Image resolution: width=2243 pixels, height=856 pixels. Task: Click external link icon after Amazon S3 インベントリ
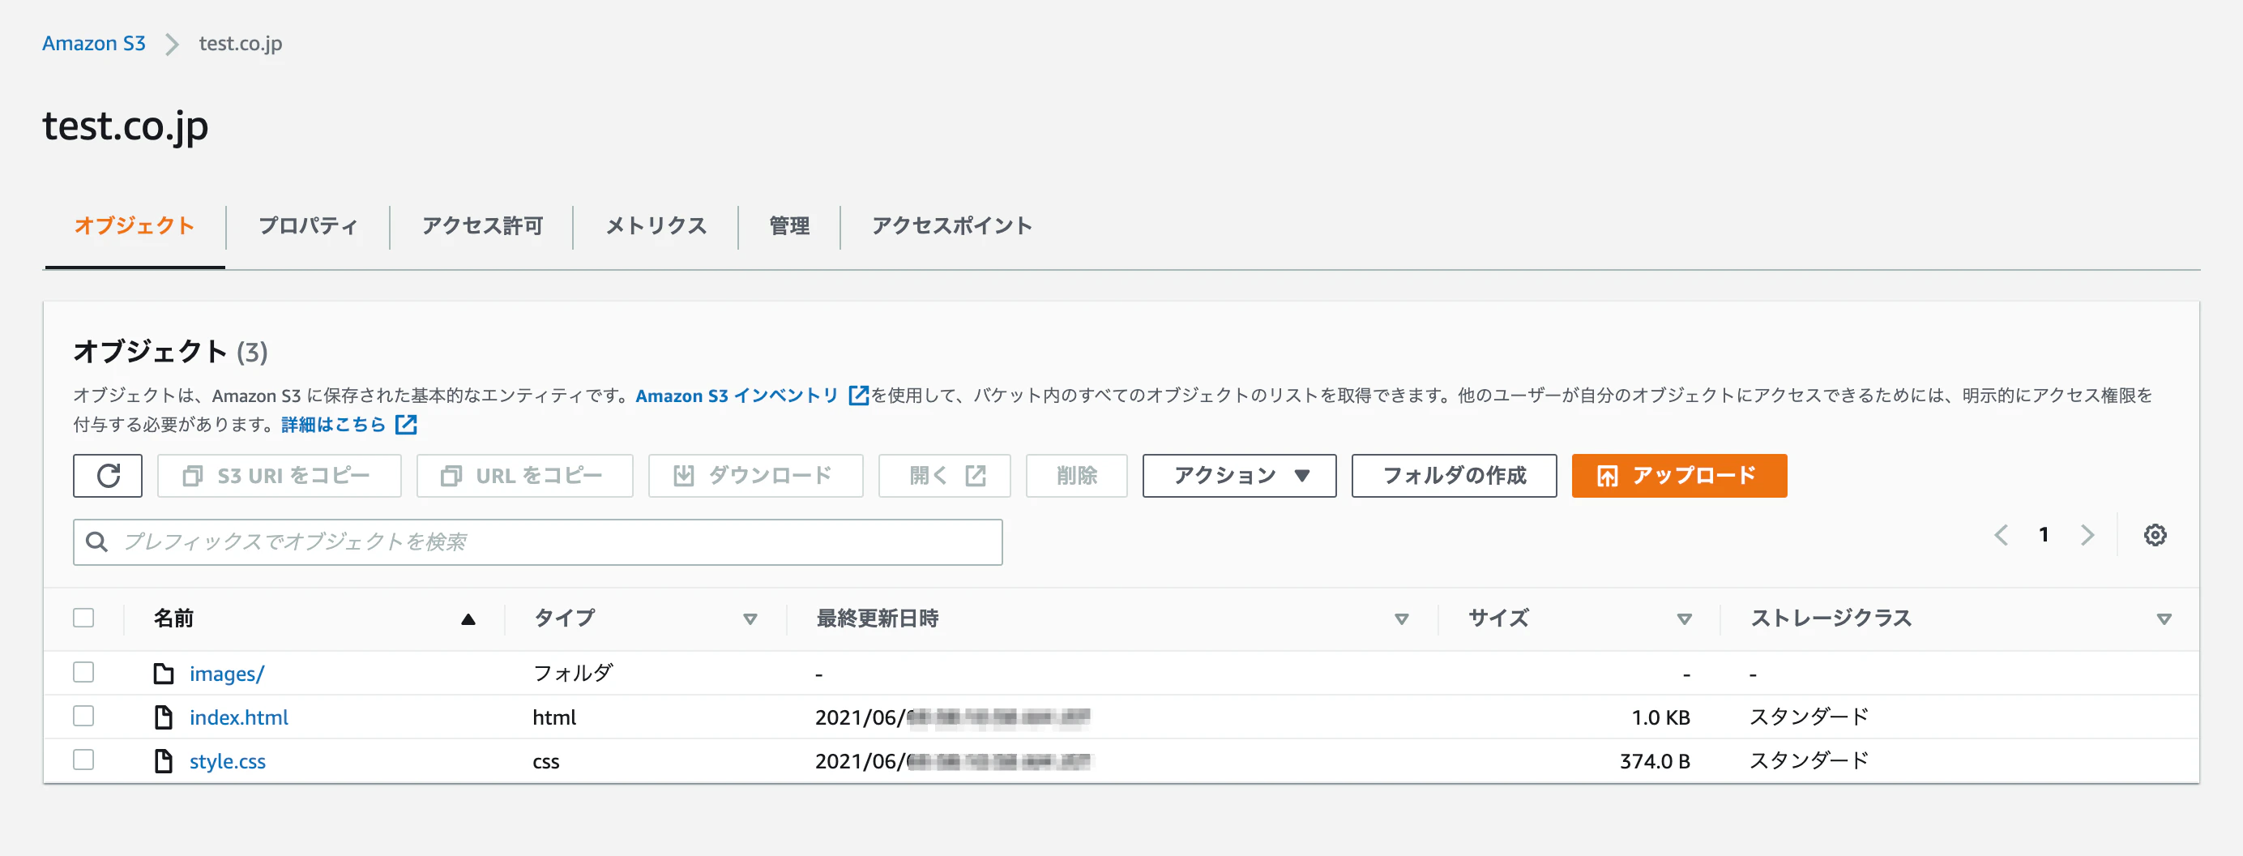[858, 396]
